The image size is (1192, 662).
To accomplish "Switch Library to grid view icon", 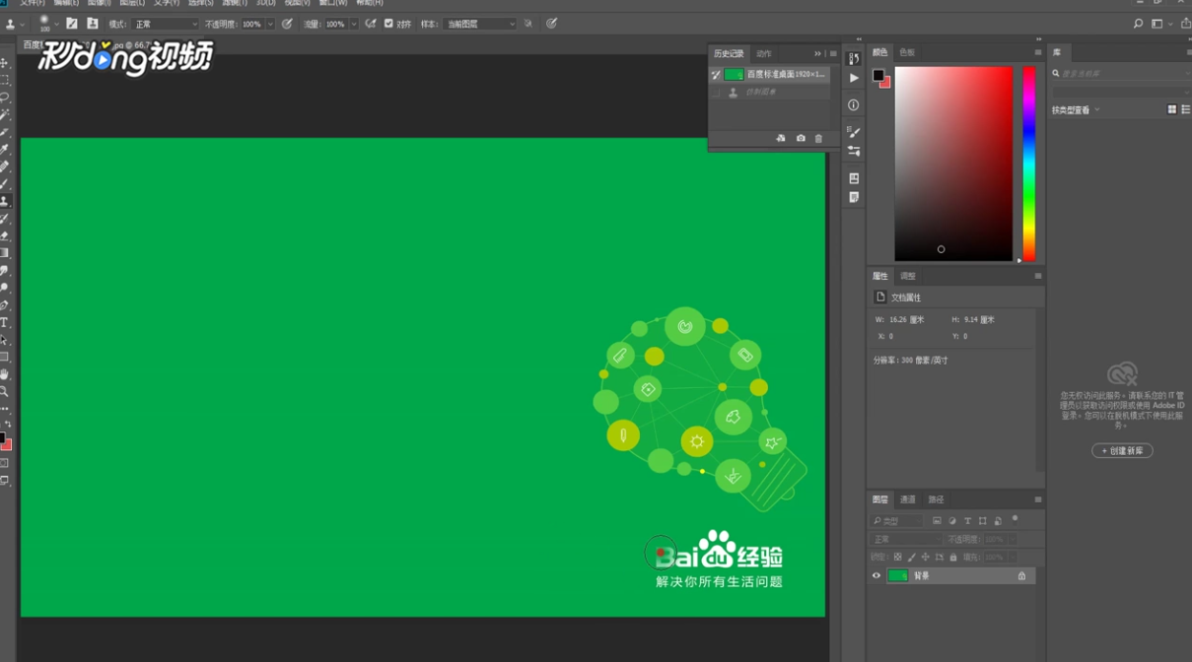I will click(x=1171, y=110).
